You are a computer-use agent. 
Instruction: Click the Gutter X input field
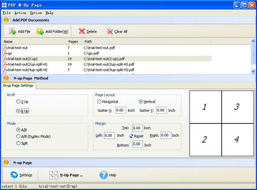click(121, 110)
